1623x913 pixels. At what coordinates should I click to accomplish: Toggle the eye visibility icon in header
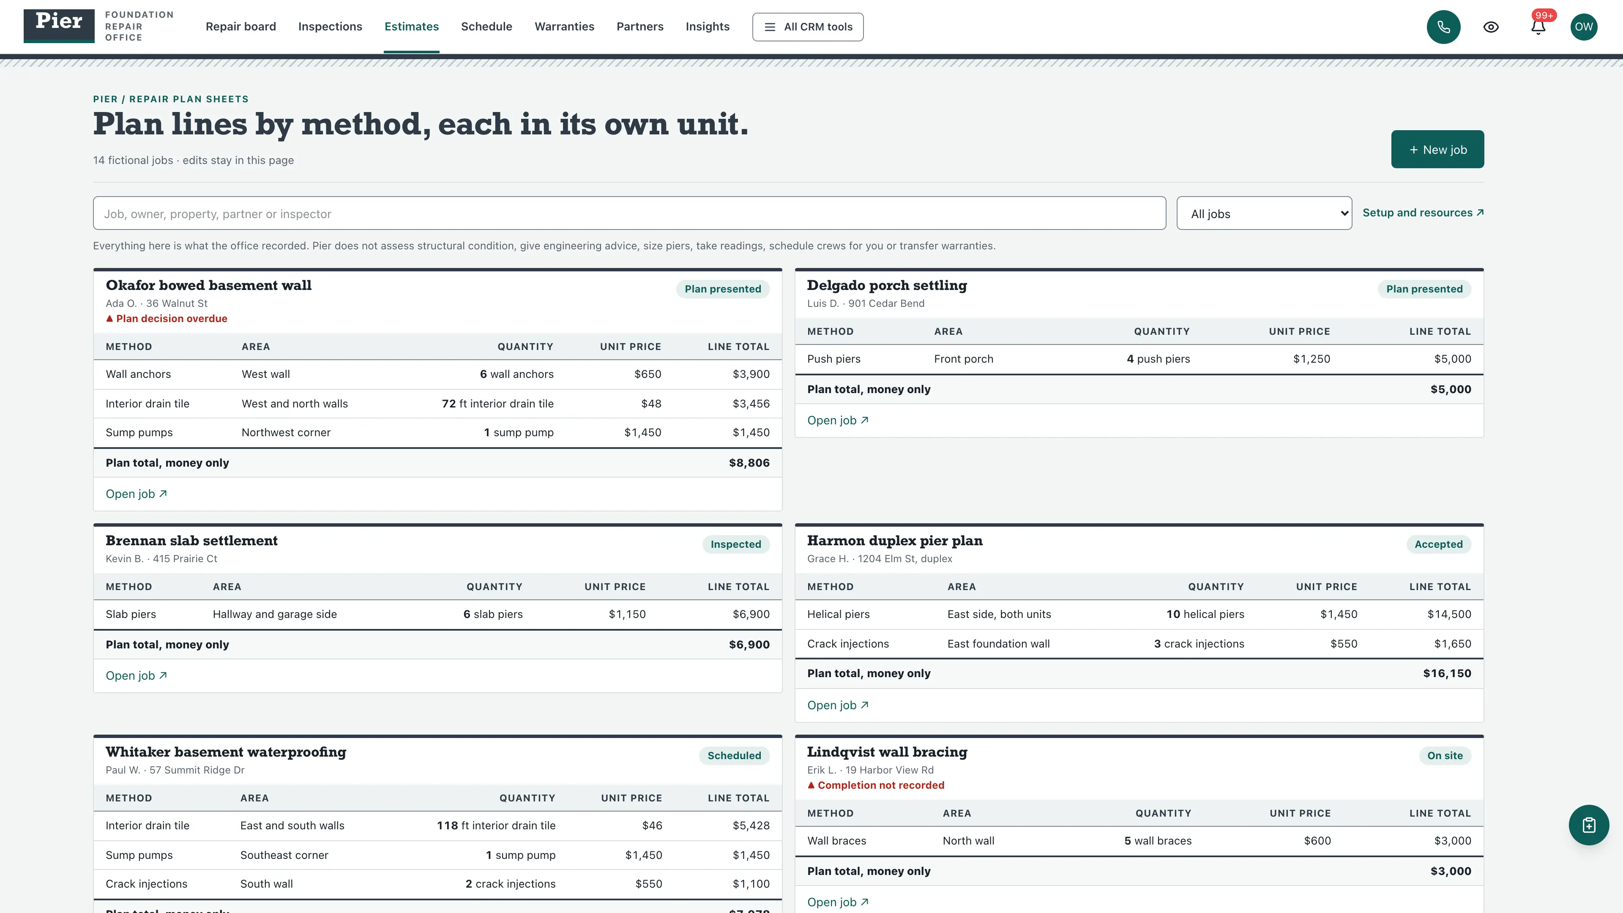click(1491, 27)
